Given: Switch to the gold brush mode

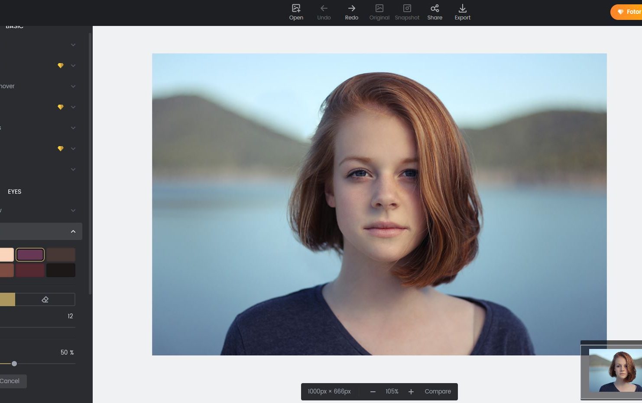Looking at the screenshot, I should [7, 300].
